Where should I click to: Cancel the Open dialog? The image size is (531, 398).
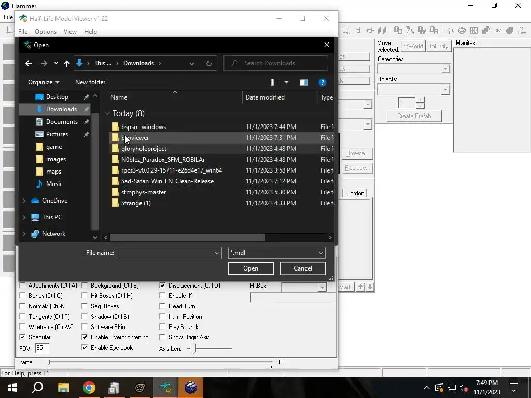point(303,268)
